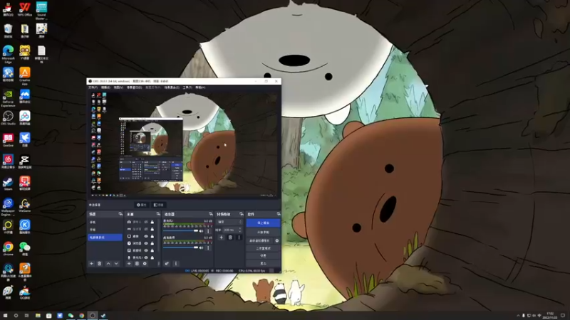
Task: Open source properties gear in Sources toolbar
Action: click(145, 264)
